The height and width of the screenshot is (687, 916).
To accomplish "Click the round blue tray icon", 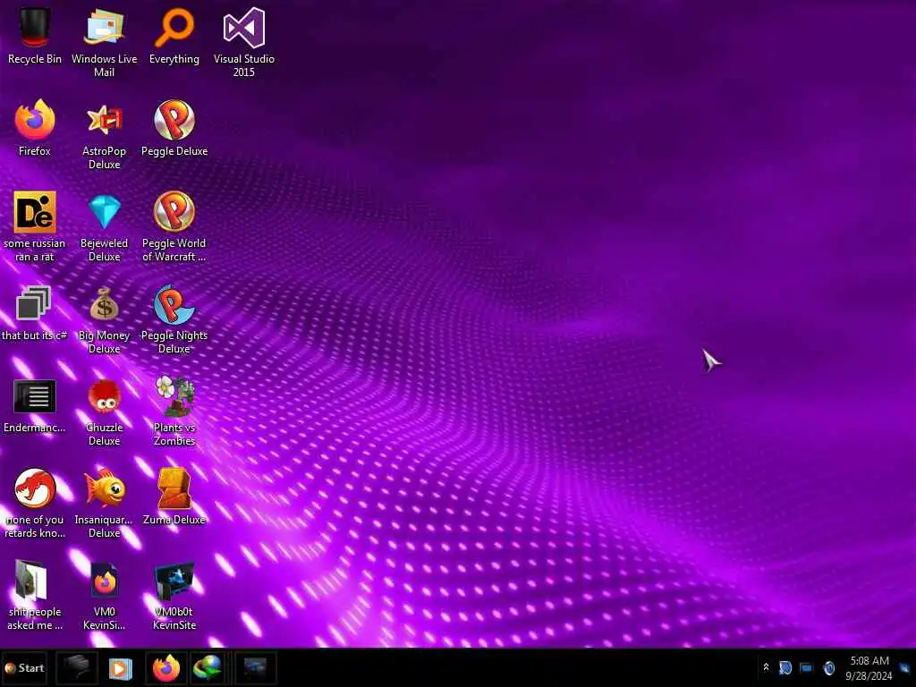I will point(828,667).
